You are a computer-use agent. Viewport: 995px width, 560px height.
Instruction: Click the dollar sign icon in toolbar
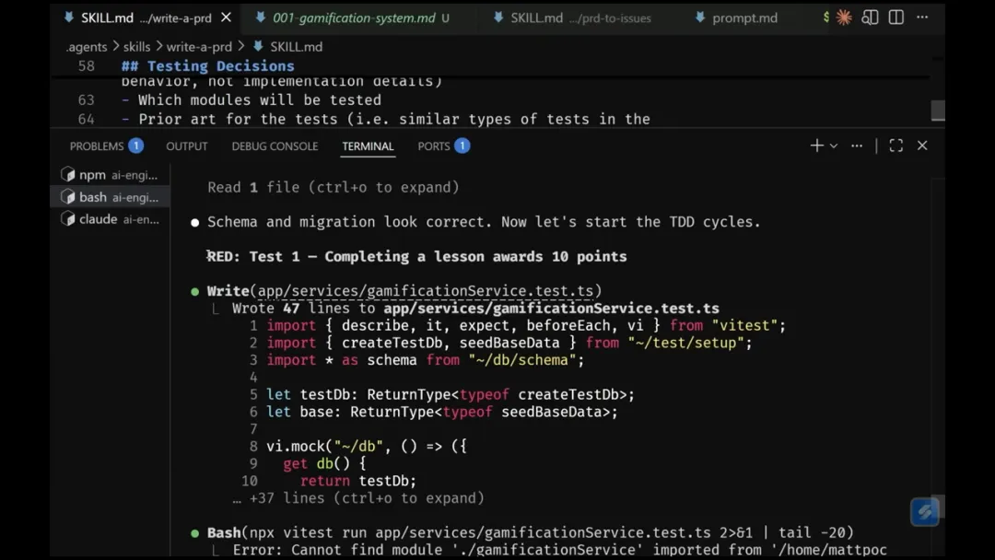point(825,17)
